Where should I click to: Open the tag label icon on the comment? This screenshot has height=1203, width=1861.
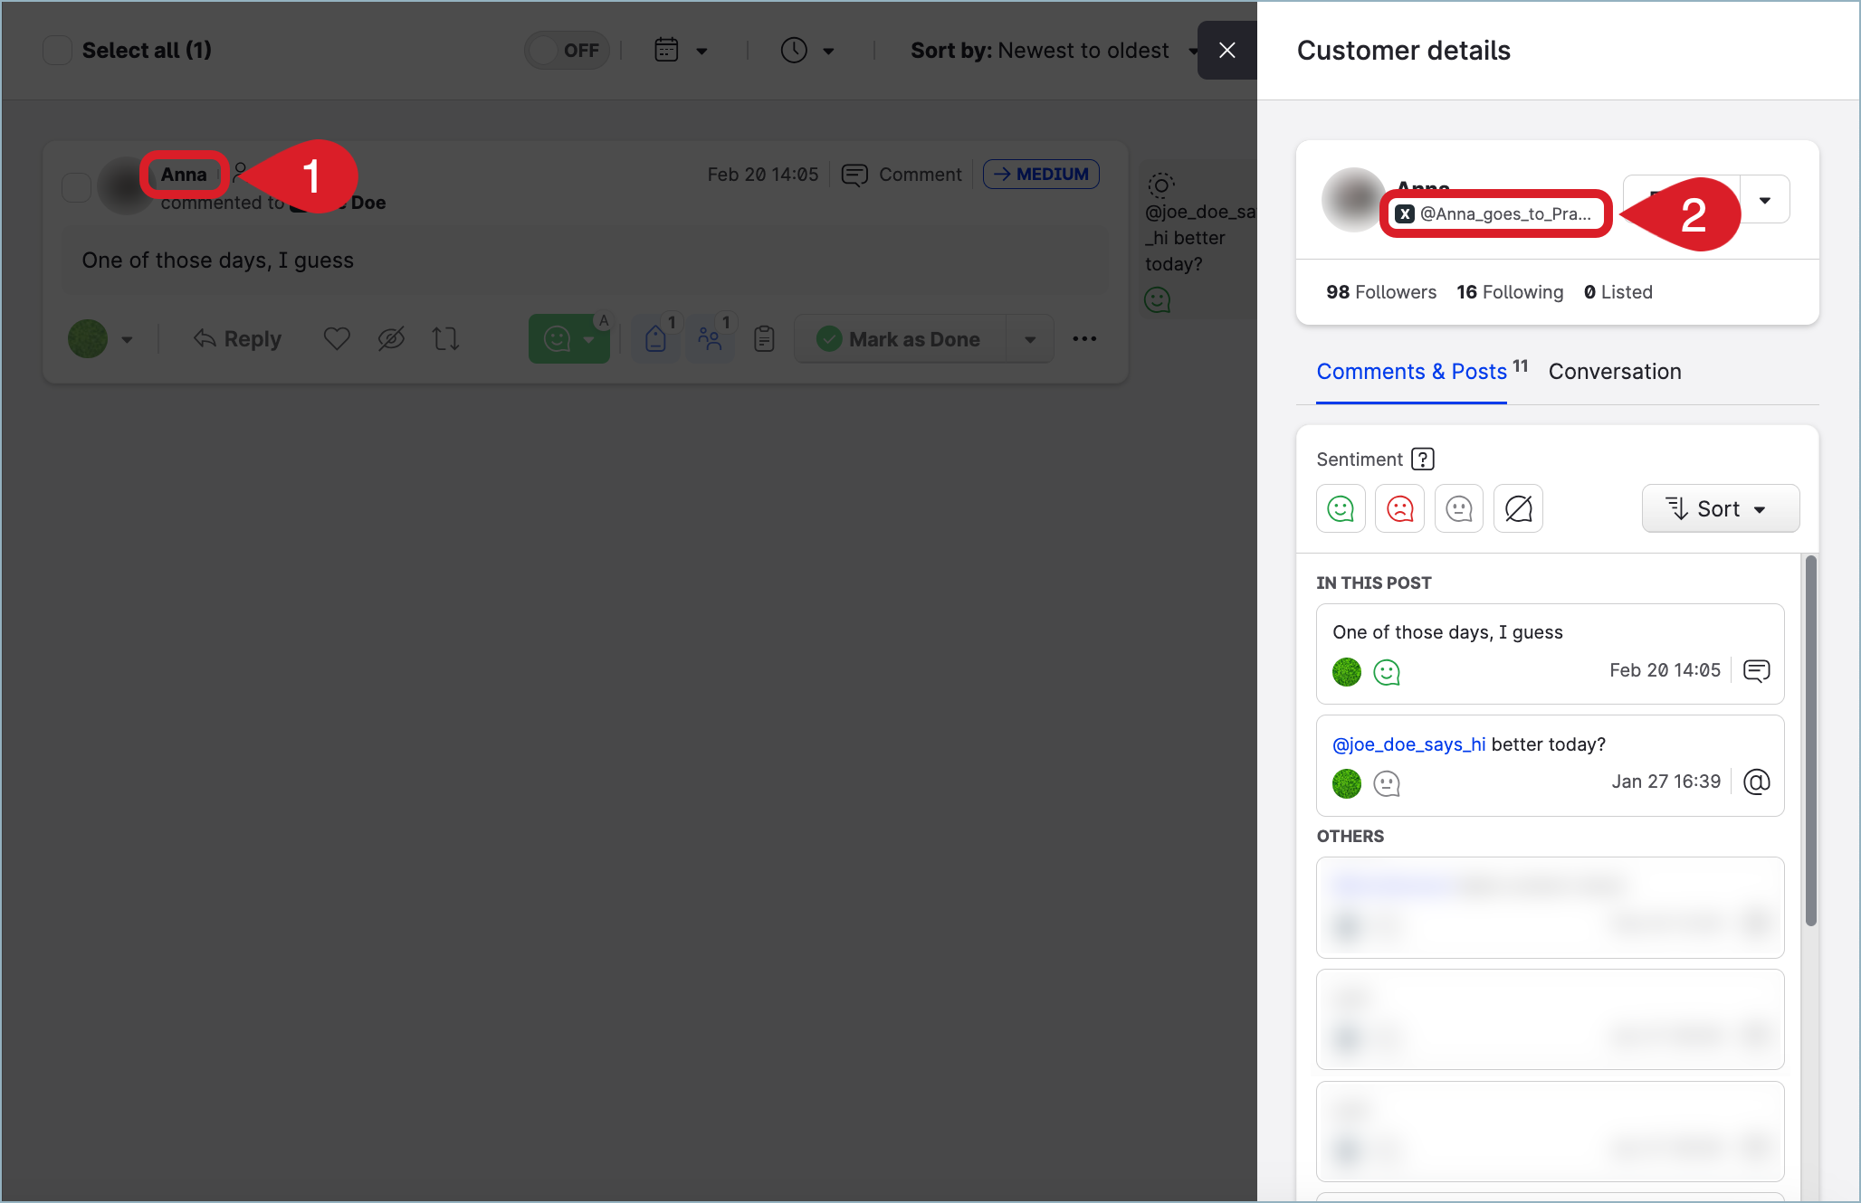654,338
